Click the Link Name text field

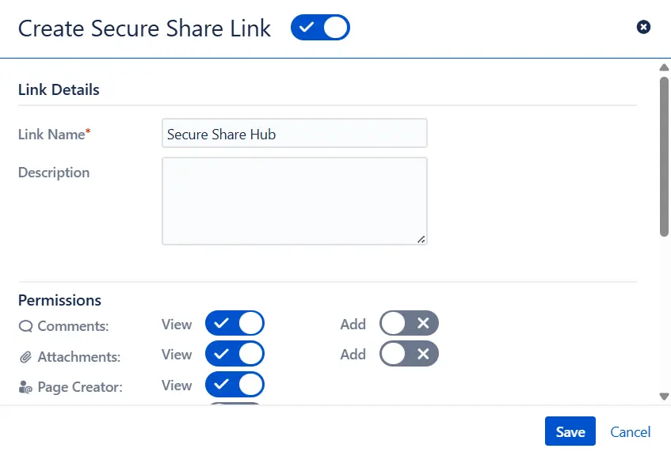click(294, 134)
